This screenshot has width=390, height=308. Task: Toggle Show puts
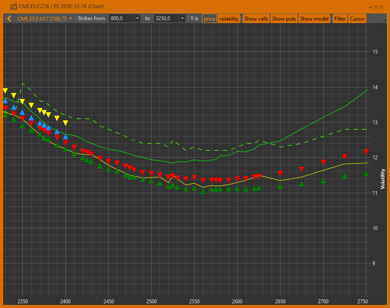point(284,19)
